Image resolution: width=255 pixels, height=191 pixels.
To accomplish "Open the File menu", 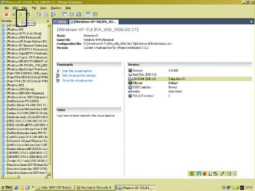I will pos(6,8).
